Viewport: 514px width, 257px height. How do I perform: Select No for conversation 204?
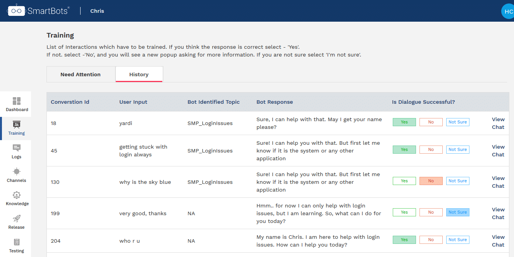click(x=431, y=240)
